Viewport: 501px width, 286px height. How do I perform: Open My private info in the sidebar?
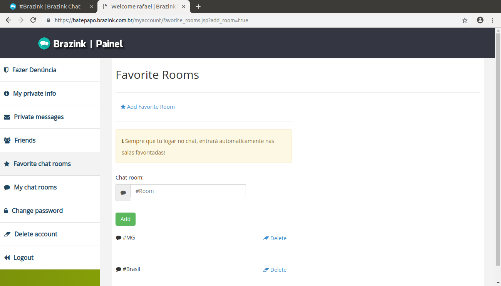pos(35,93)
